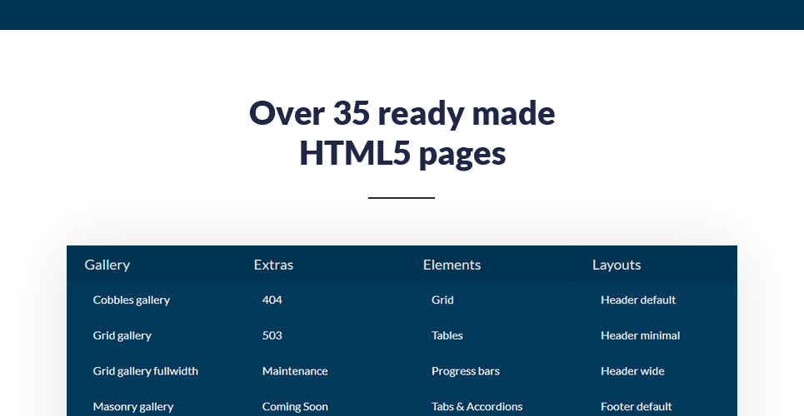Open the Gallery column header
The width and height of the screenshot is (804, 416).
click(107, 265)
